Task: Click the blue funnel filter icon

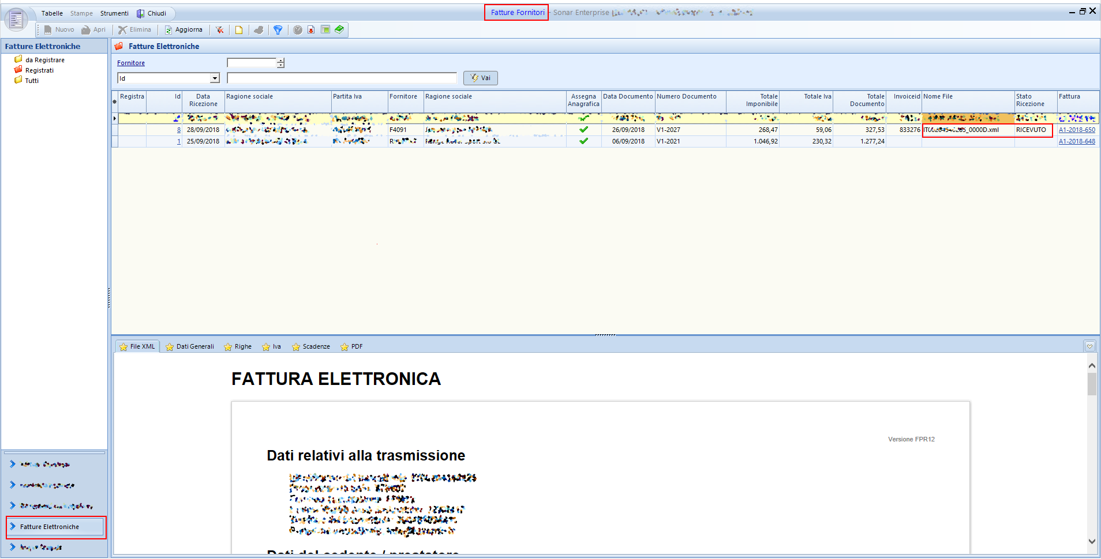Action: point(278,30)
